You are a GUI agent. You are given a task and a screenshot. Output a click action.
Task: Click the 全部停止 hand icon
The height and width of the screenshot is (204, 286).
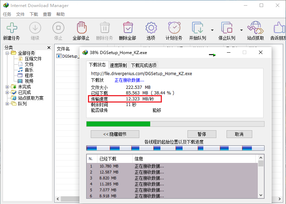[81, 27]
